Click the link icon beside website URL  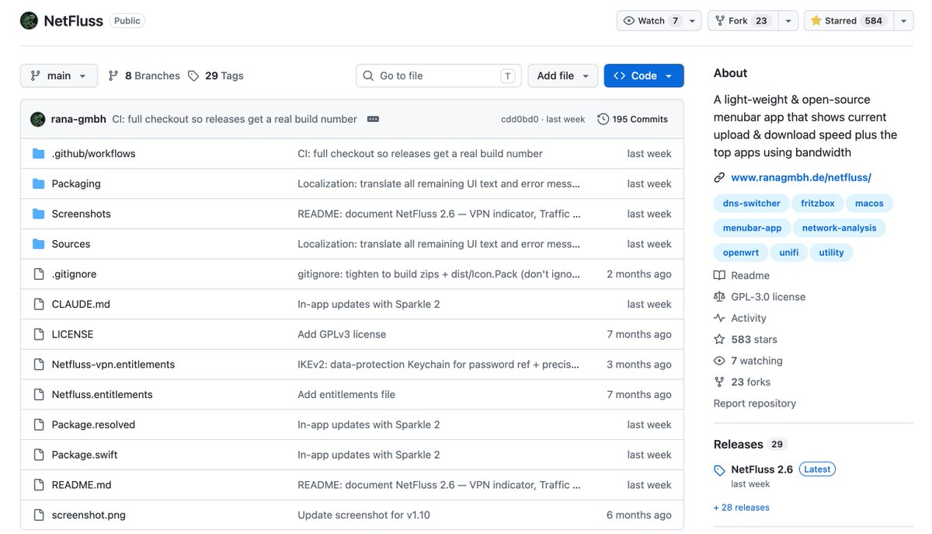click(x=719, y=177)
